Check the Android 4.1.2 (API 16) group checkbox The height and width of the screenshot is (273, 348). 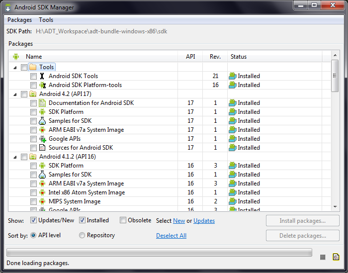coord(24,157)
